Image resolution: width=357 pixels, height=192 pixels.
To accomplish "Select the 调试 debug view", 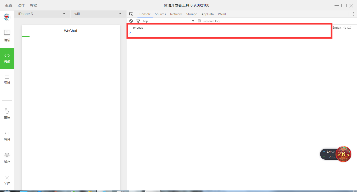I will 7,58.
